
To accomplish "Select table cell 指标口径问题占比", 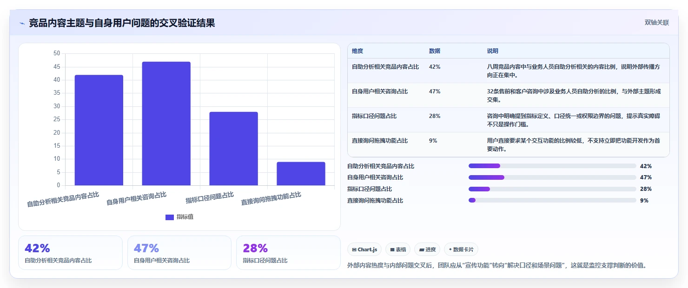I will point(374,116).
